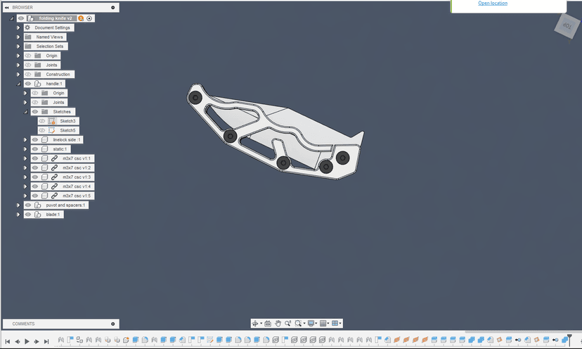
Task: Expand the puvot and spacers:1 component
Action: point(19,205)
